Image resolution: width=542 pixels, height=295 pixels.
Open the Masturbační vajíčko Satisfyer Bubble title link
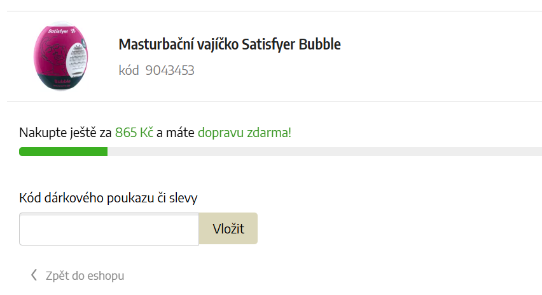tap(230, 44)
